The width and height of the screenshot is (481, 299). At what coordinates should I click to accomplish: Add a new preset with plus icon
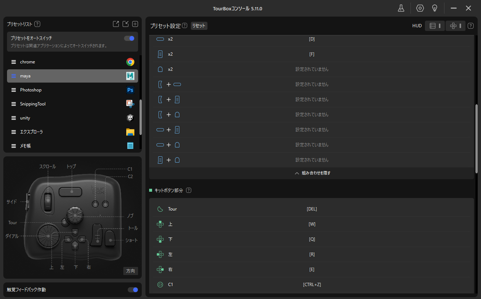(x=135, y=24)
